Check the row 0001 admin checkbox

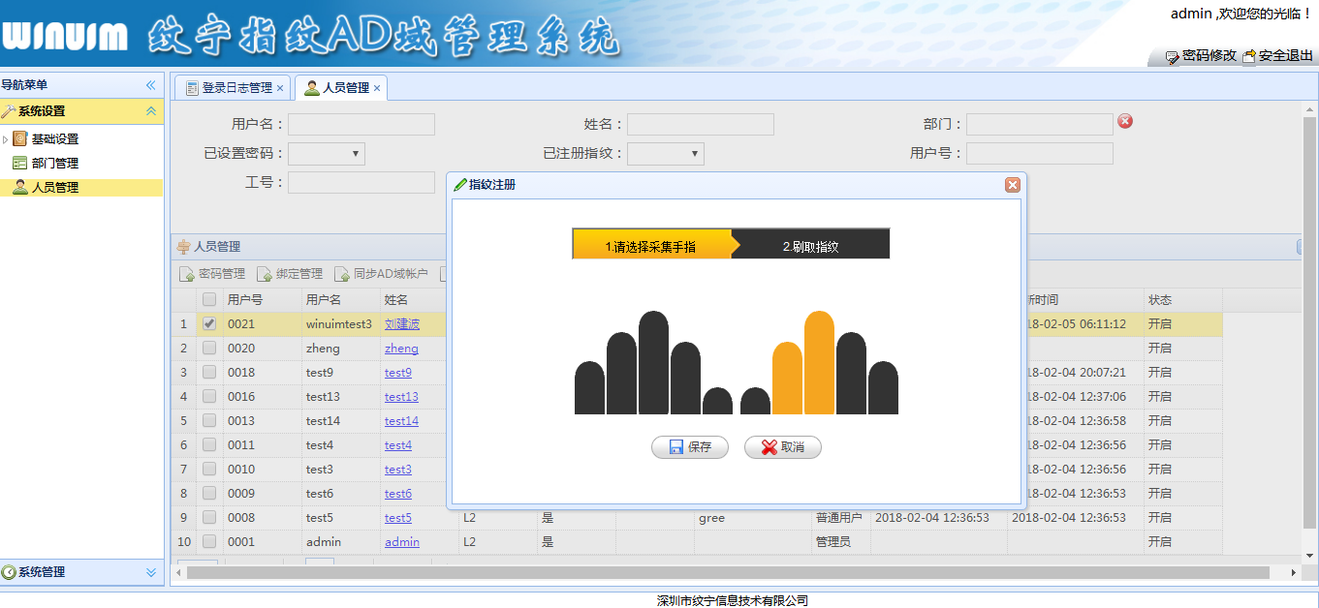[209, 542]
